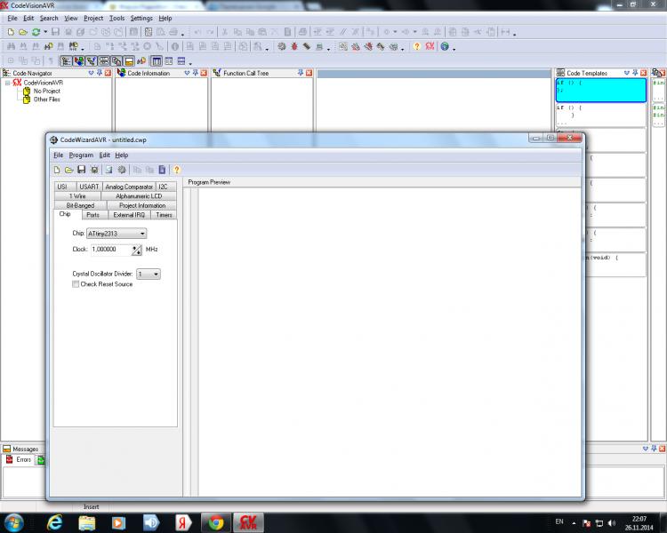Open dropdown arrow beside globe icon

(x=454, y=49)
